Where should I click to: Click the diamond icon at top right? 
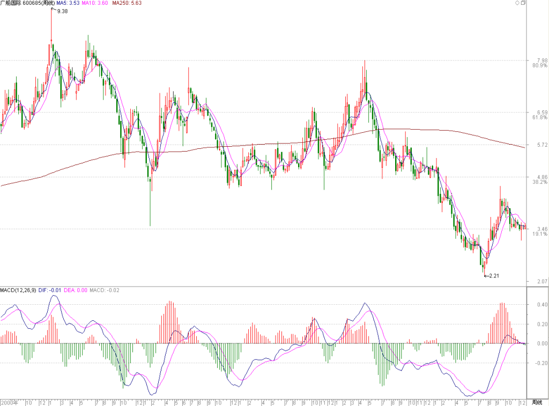click(x=517, y=3)
